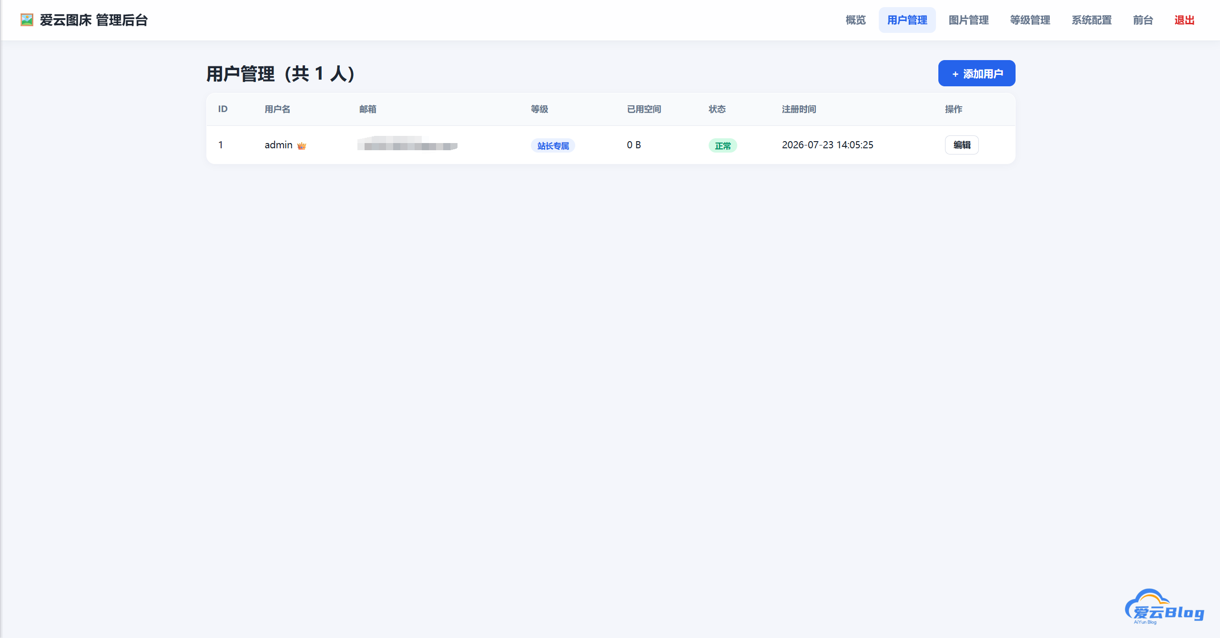Click the picture logo icon beside 爱云图床
Viewport: 1220px width, 638px height.
pos(27,20)
